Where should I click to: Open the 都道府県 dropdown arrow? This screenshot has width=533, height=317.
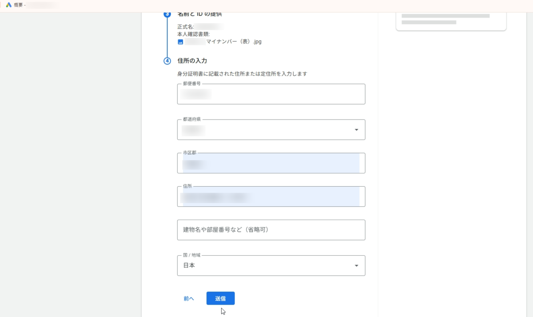pyautogui.click(x=356, y=130)
